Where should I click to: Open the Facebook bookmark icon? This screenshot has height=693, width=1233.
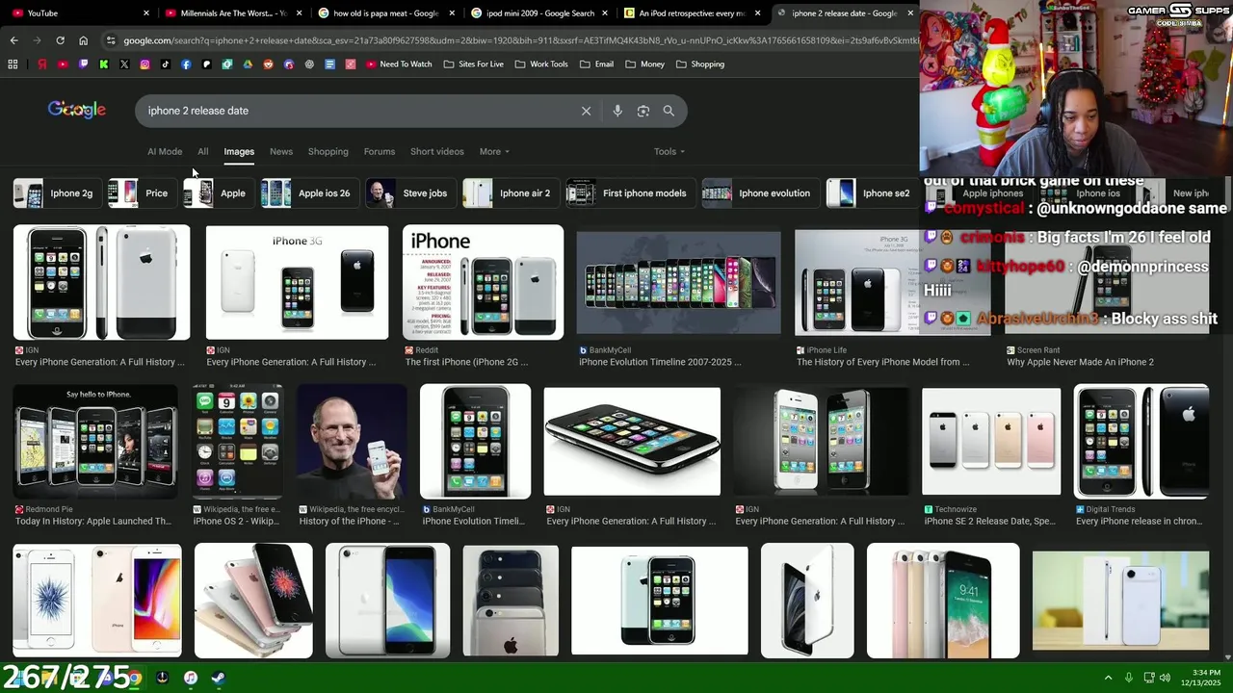pos(186,64)
